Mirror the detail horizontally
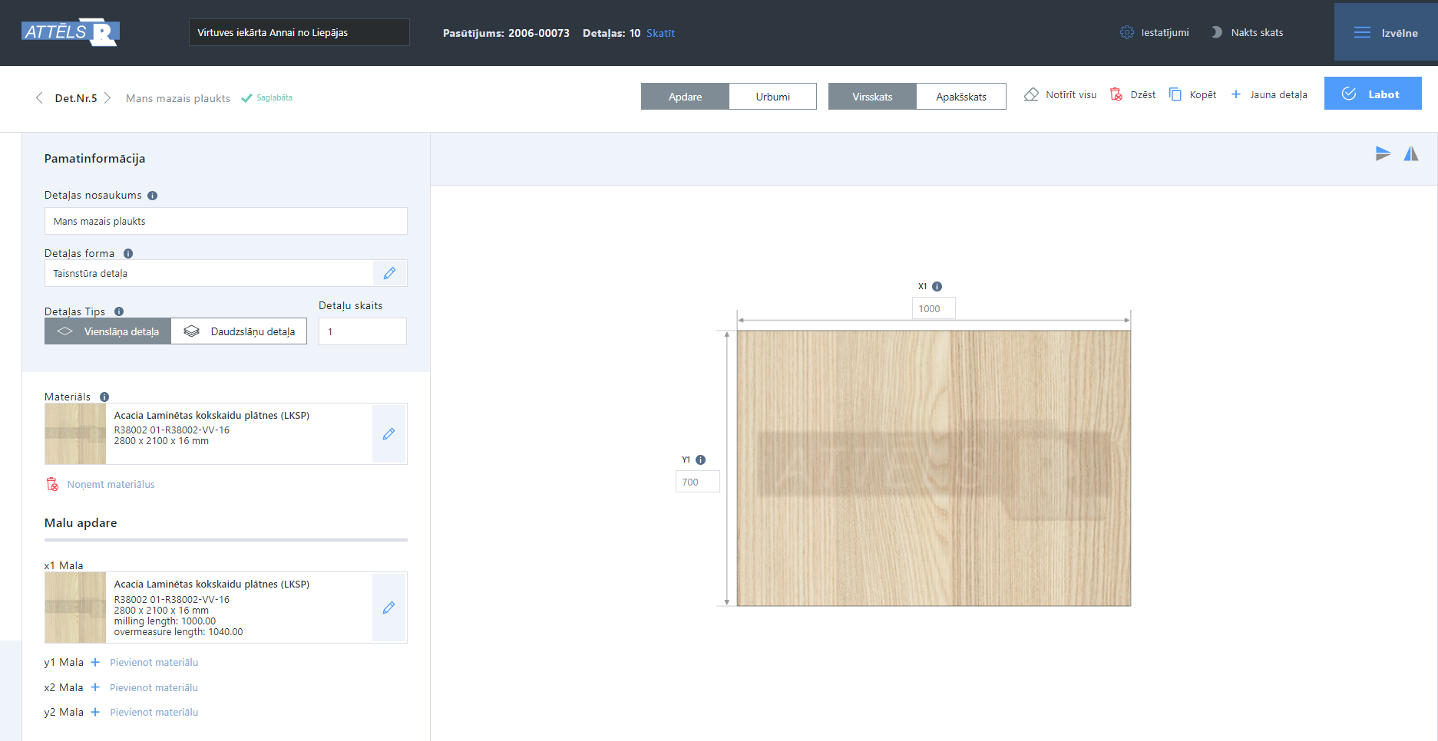 point(1411,153)
